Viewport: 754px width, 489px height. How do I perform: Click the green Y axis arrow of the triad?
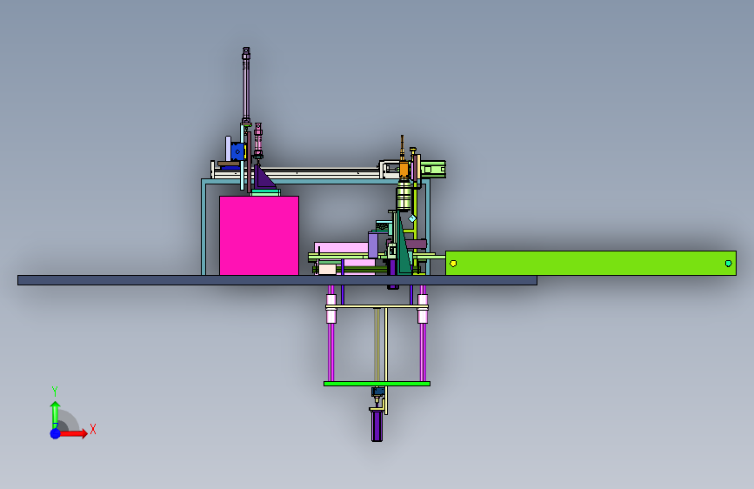click(x=56, y=414)
